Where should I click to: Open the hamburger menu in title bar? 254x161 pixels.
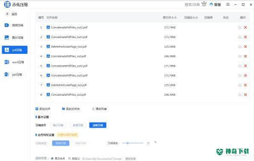pos(228,4)
